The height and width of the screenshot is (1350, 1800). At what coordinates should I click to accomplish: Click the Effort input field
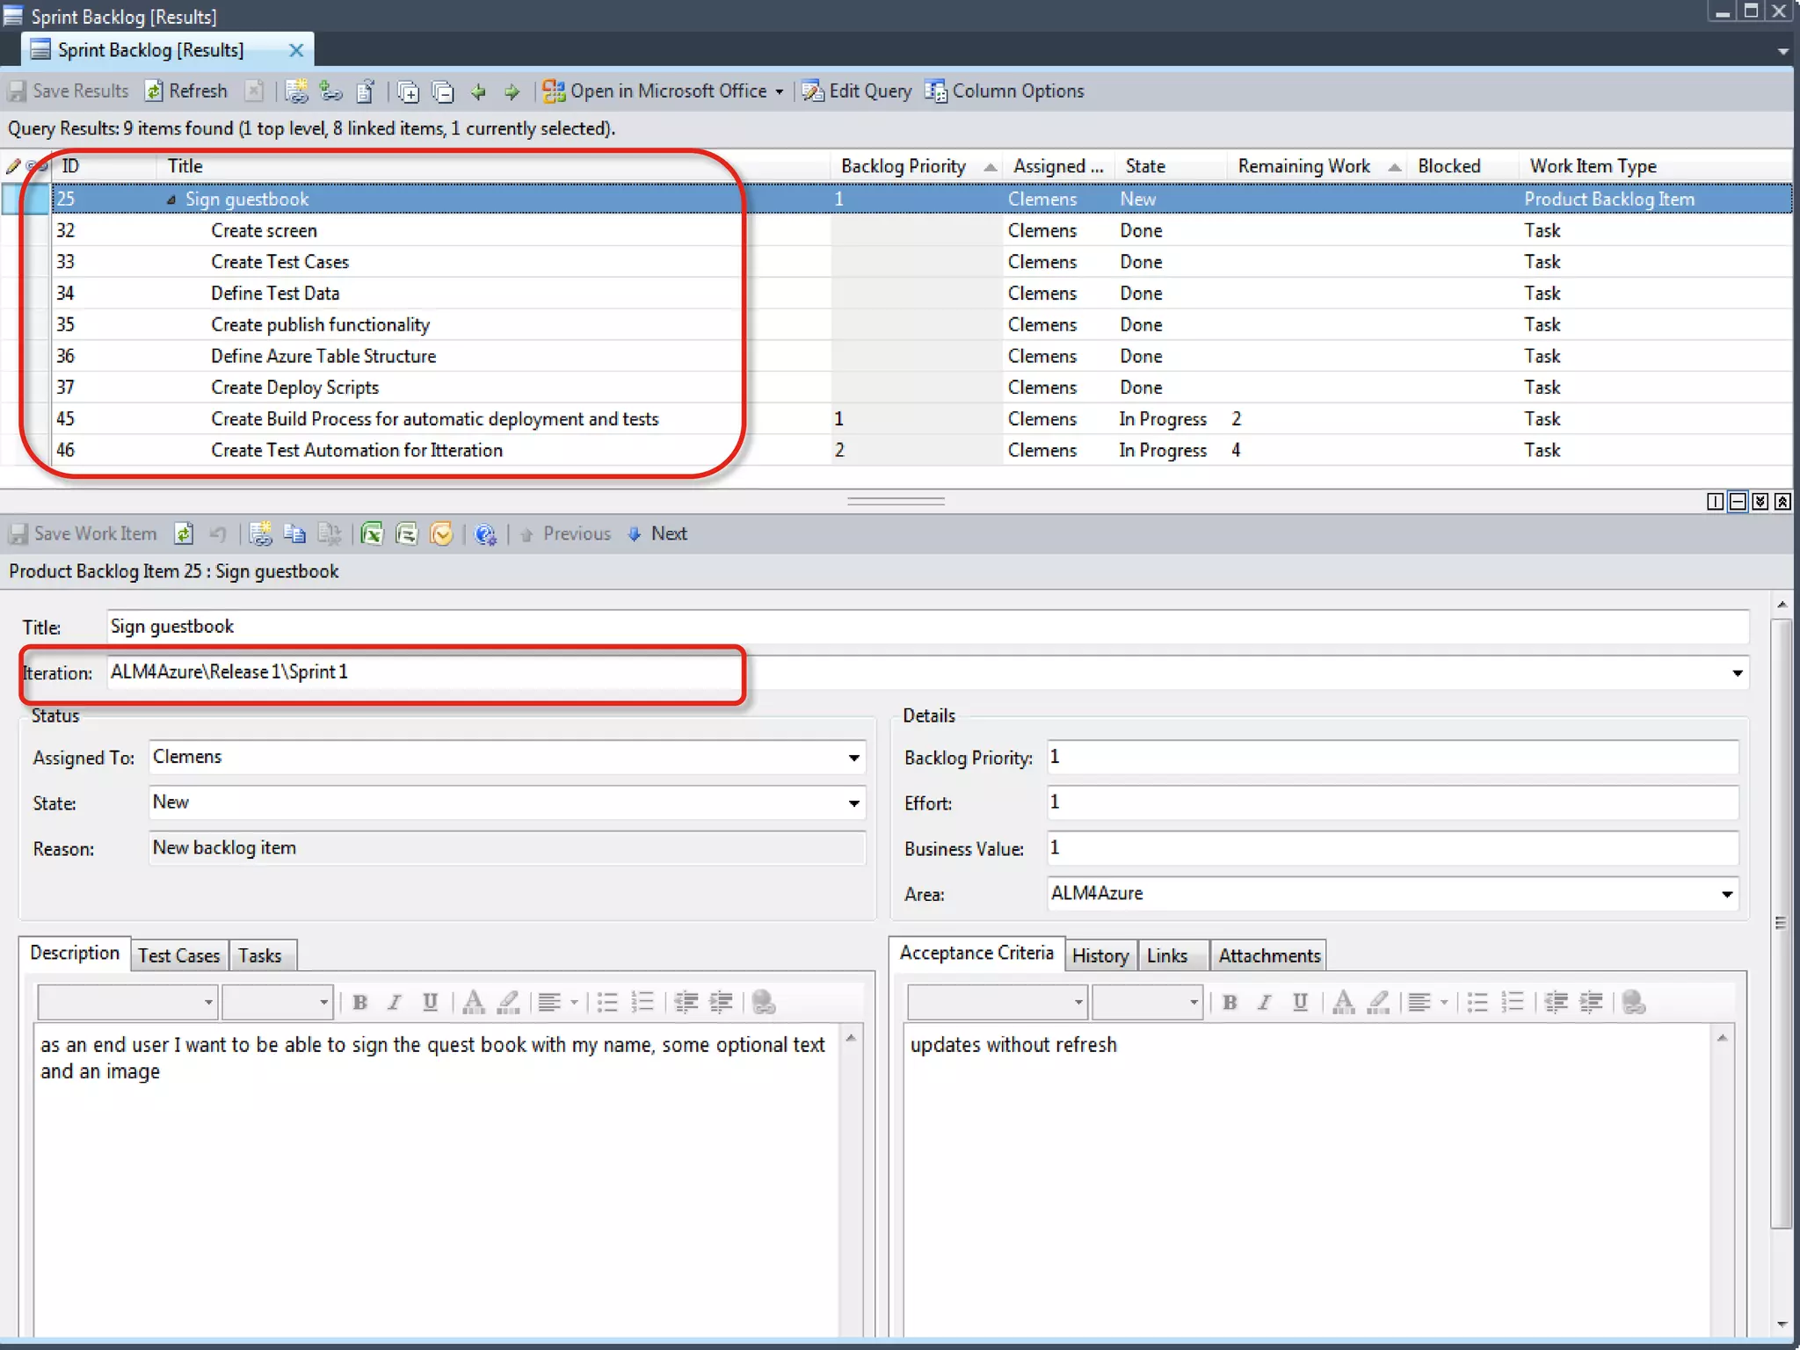1391,802
